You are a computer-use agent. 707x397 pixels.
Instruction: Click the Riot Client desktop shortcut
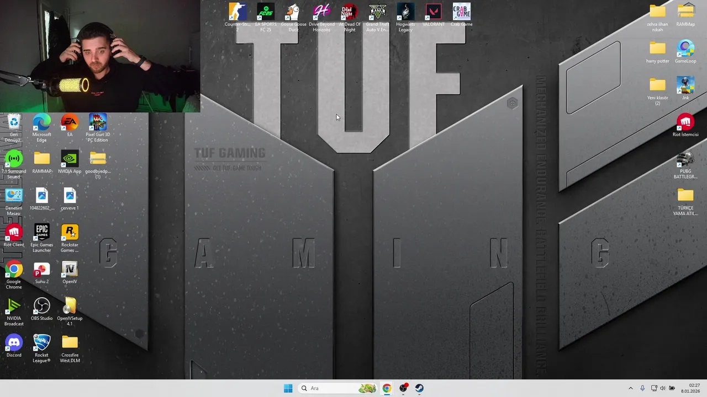(14, 232)
